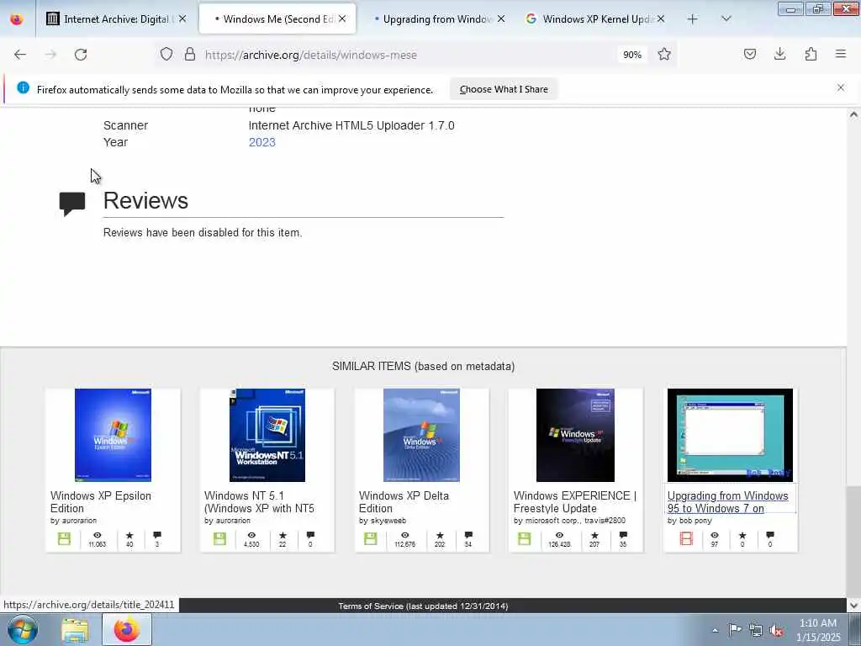Close the Internet Archive tab
The width and height of the screenshot is (861, 646).
(182, 19)
